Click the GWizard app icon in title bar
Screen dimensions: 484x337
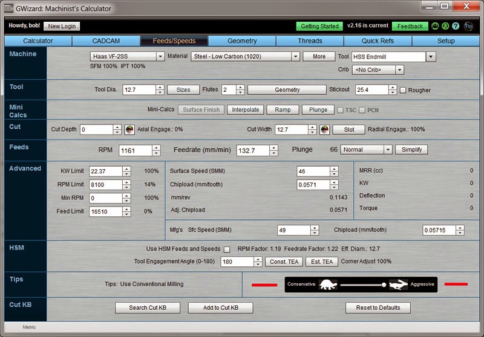click(x=8, y=8)
